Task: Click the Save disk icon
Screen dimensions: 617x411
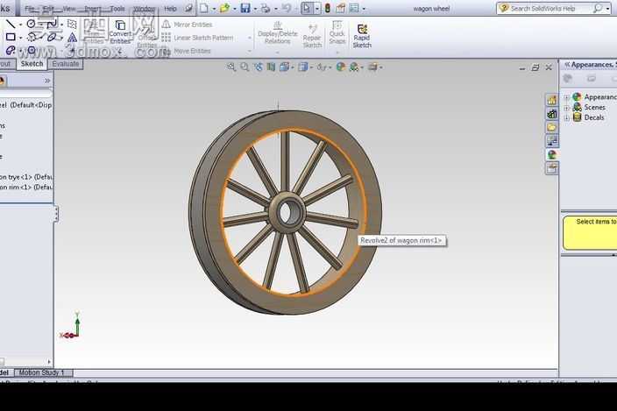Action: tap(245, 8)
